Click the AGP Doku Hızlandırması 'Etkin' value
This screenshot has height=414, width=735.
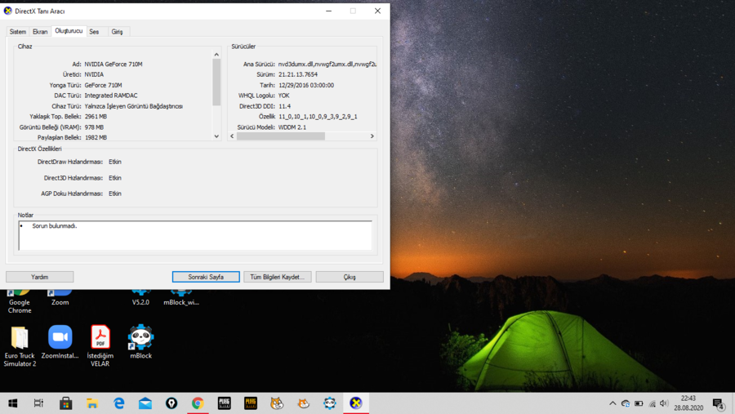115,194
